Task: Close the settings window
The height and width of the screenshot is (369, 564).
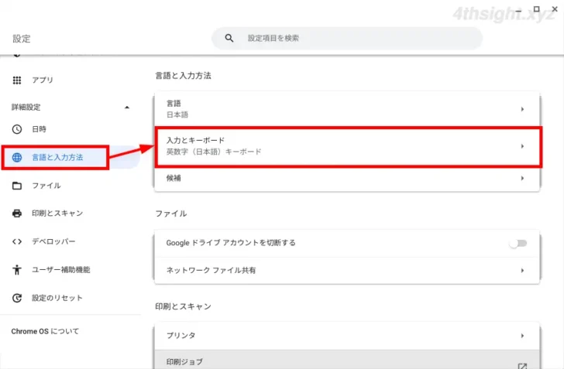Action: 555,9
